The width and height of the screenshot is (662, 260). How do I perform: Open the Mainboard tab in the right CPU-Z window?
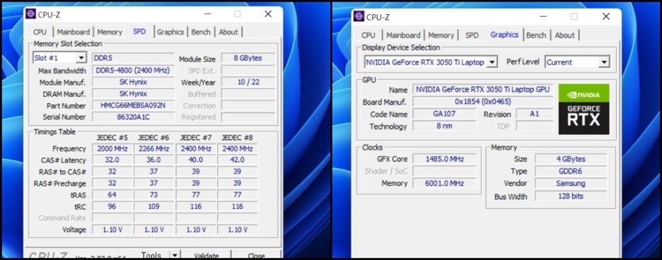click(404, 35)
